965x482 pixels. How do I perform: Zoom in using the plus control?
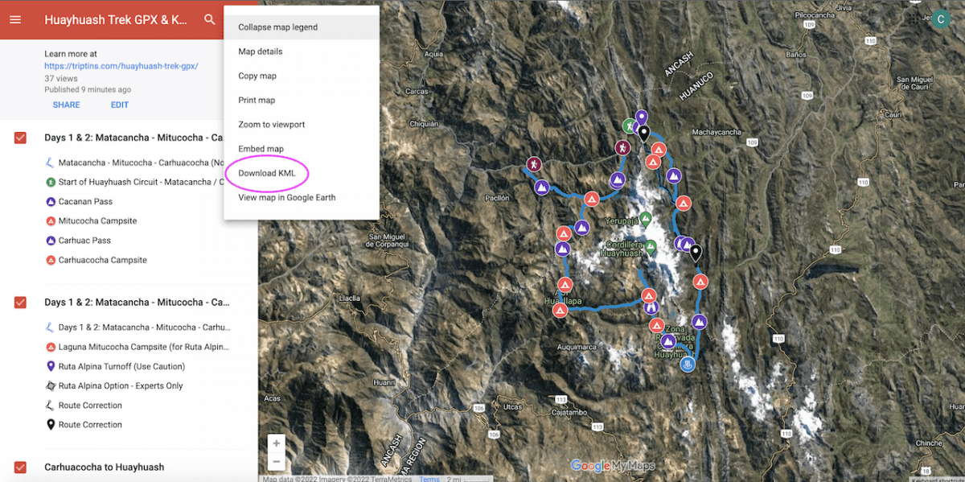coord(276,442)
